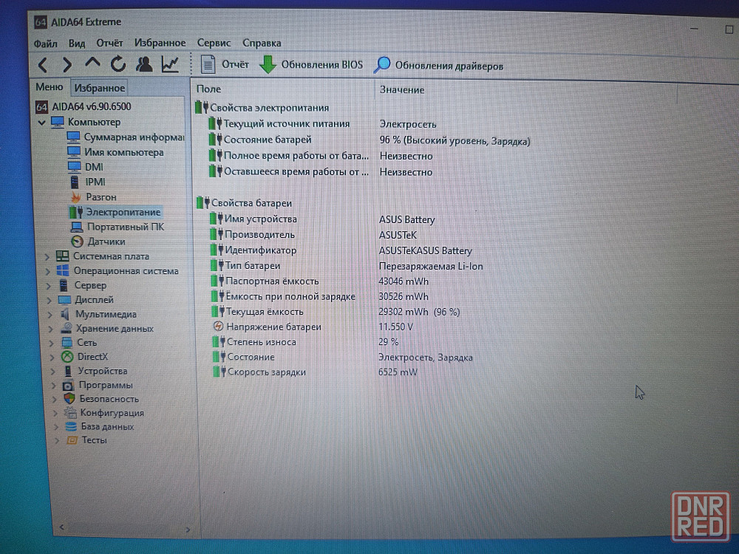Click the DMI icon in the tree
This screenshot has width=739, height=554.
point(75,167)
